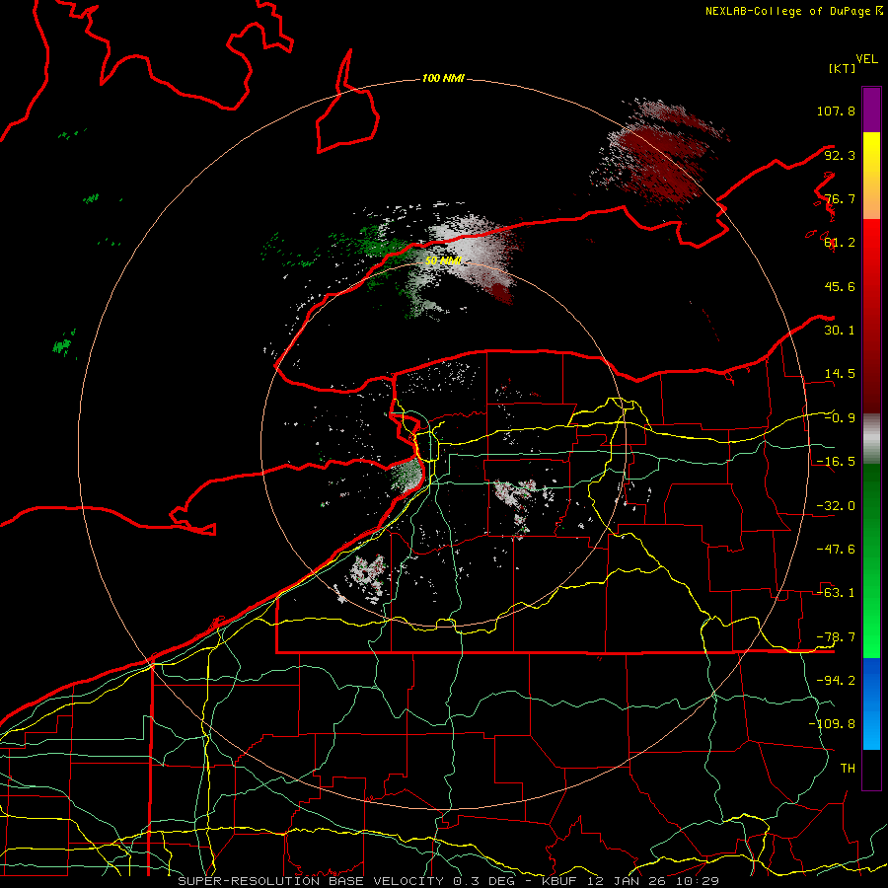888x888 pixels.
Task: Select the -109.8 scale value
Action: click(x=832, y=724)
